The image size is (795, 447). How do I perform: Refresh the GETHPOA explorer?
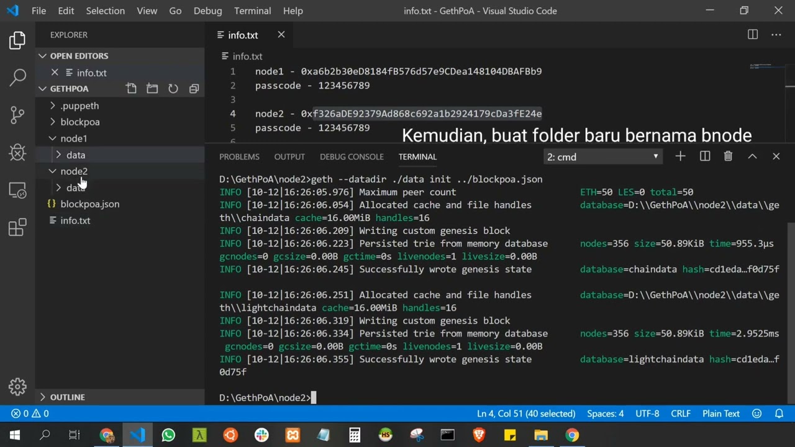[x=173, y=89]
